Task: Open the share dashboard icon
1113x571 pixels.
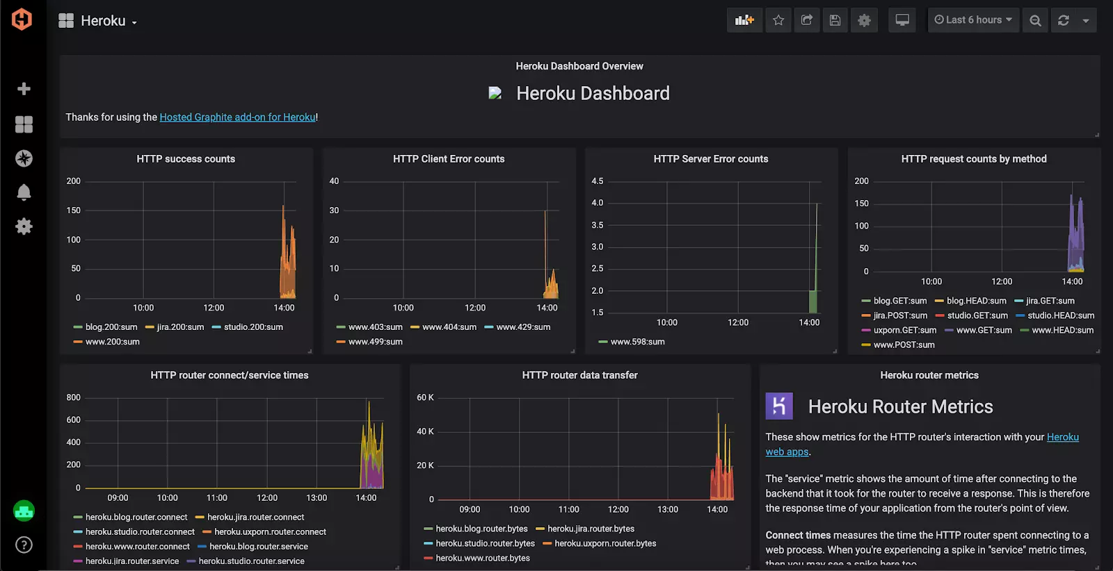Action: pos(807,20)
